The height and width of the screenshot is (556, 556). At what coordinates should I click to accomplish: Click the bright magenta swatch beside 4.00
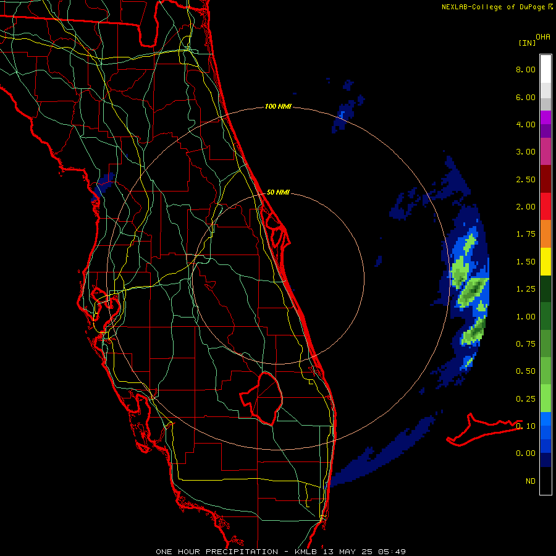(545, 117)
